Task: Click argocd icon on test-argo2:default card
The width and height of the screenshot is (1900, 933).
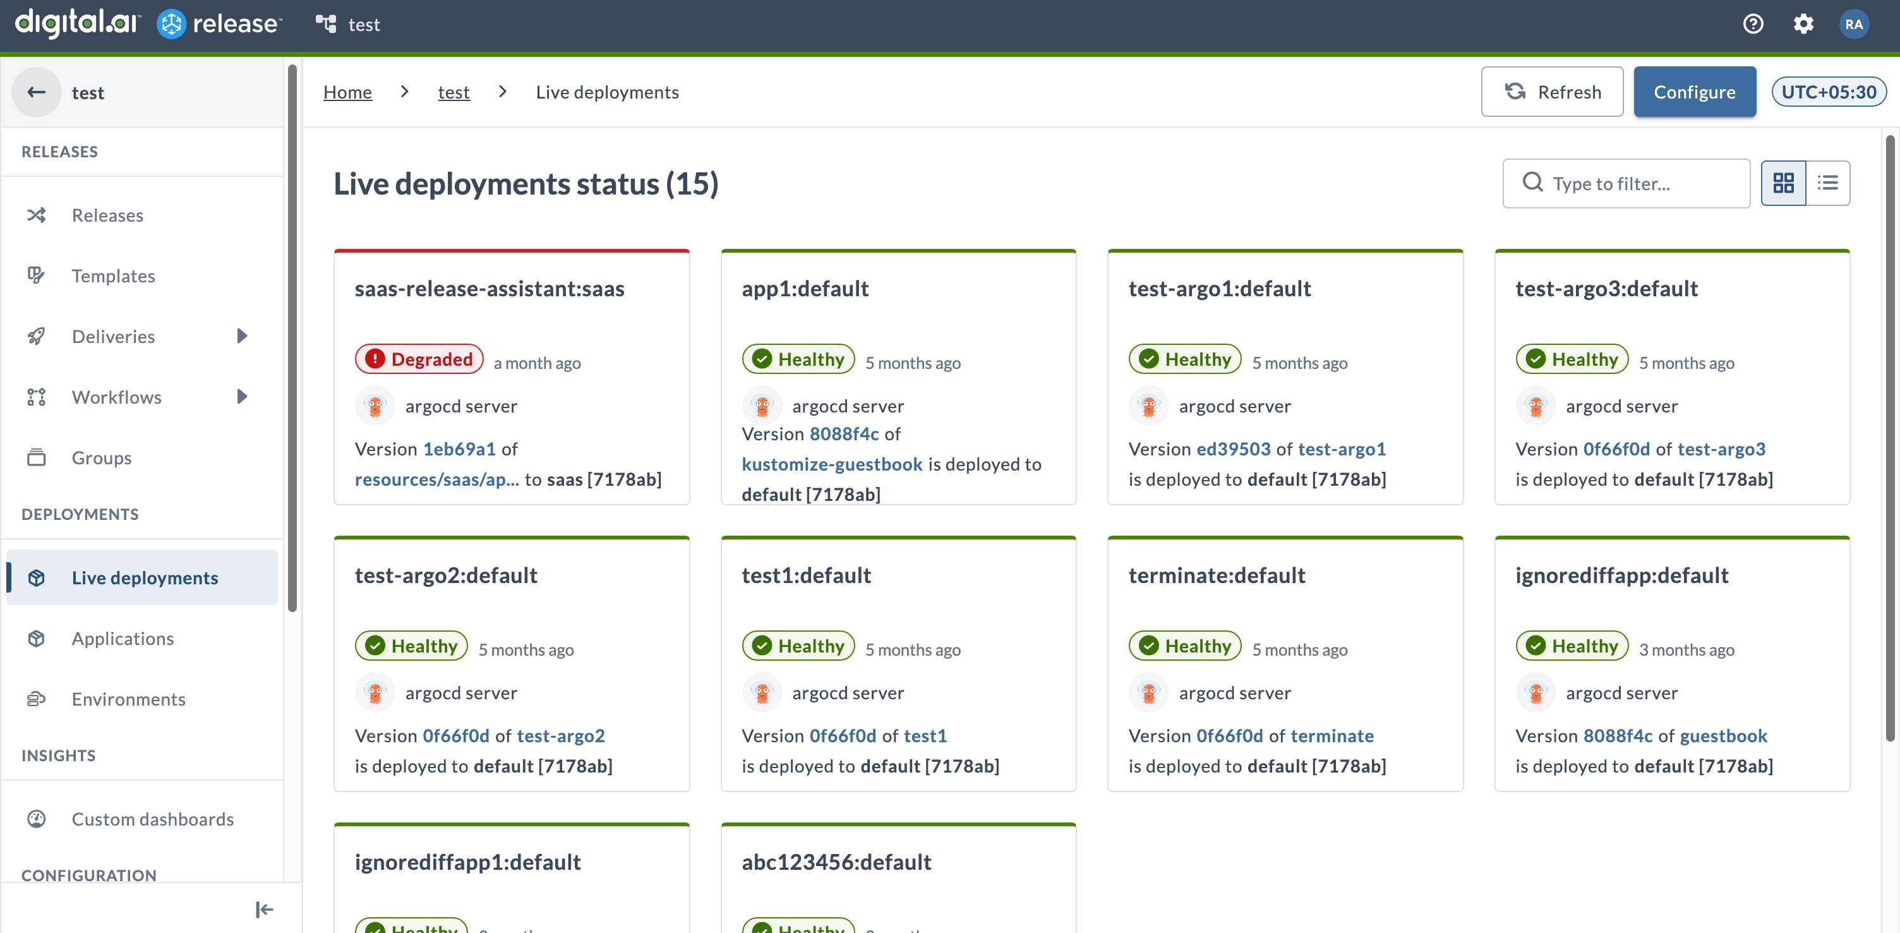Action: click(x=375, y=692)
